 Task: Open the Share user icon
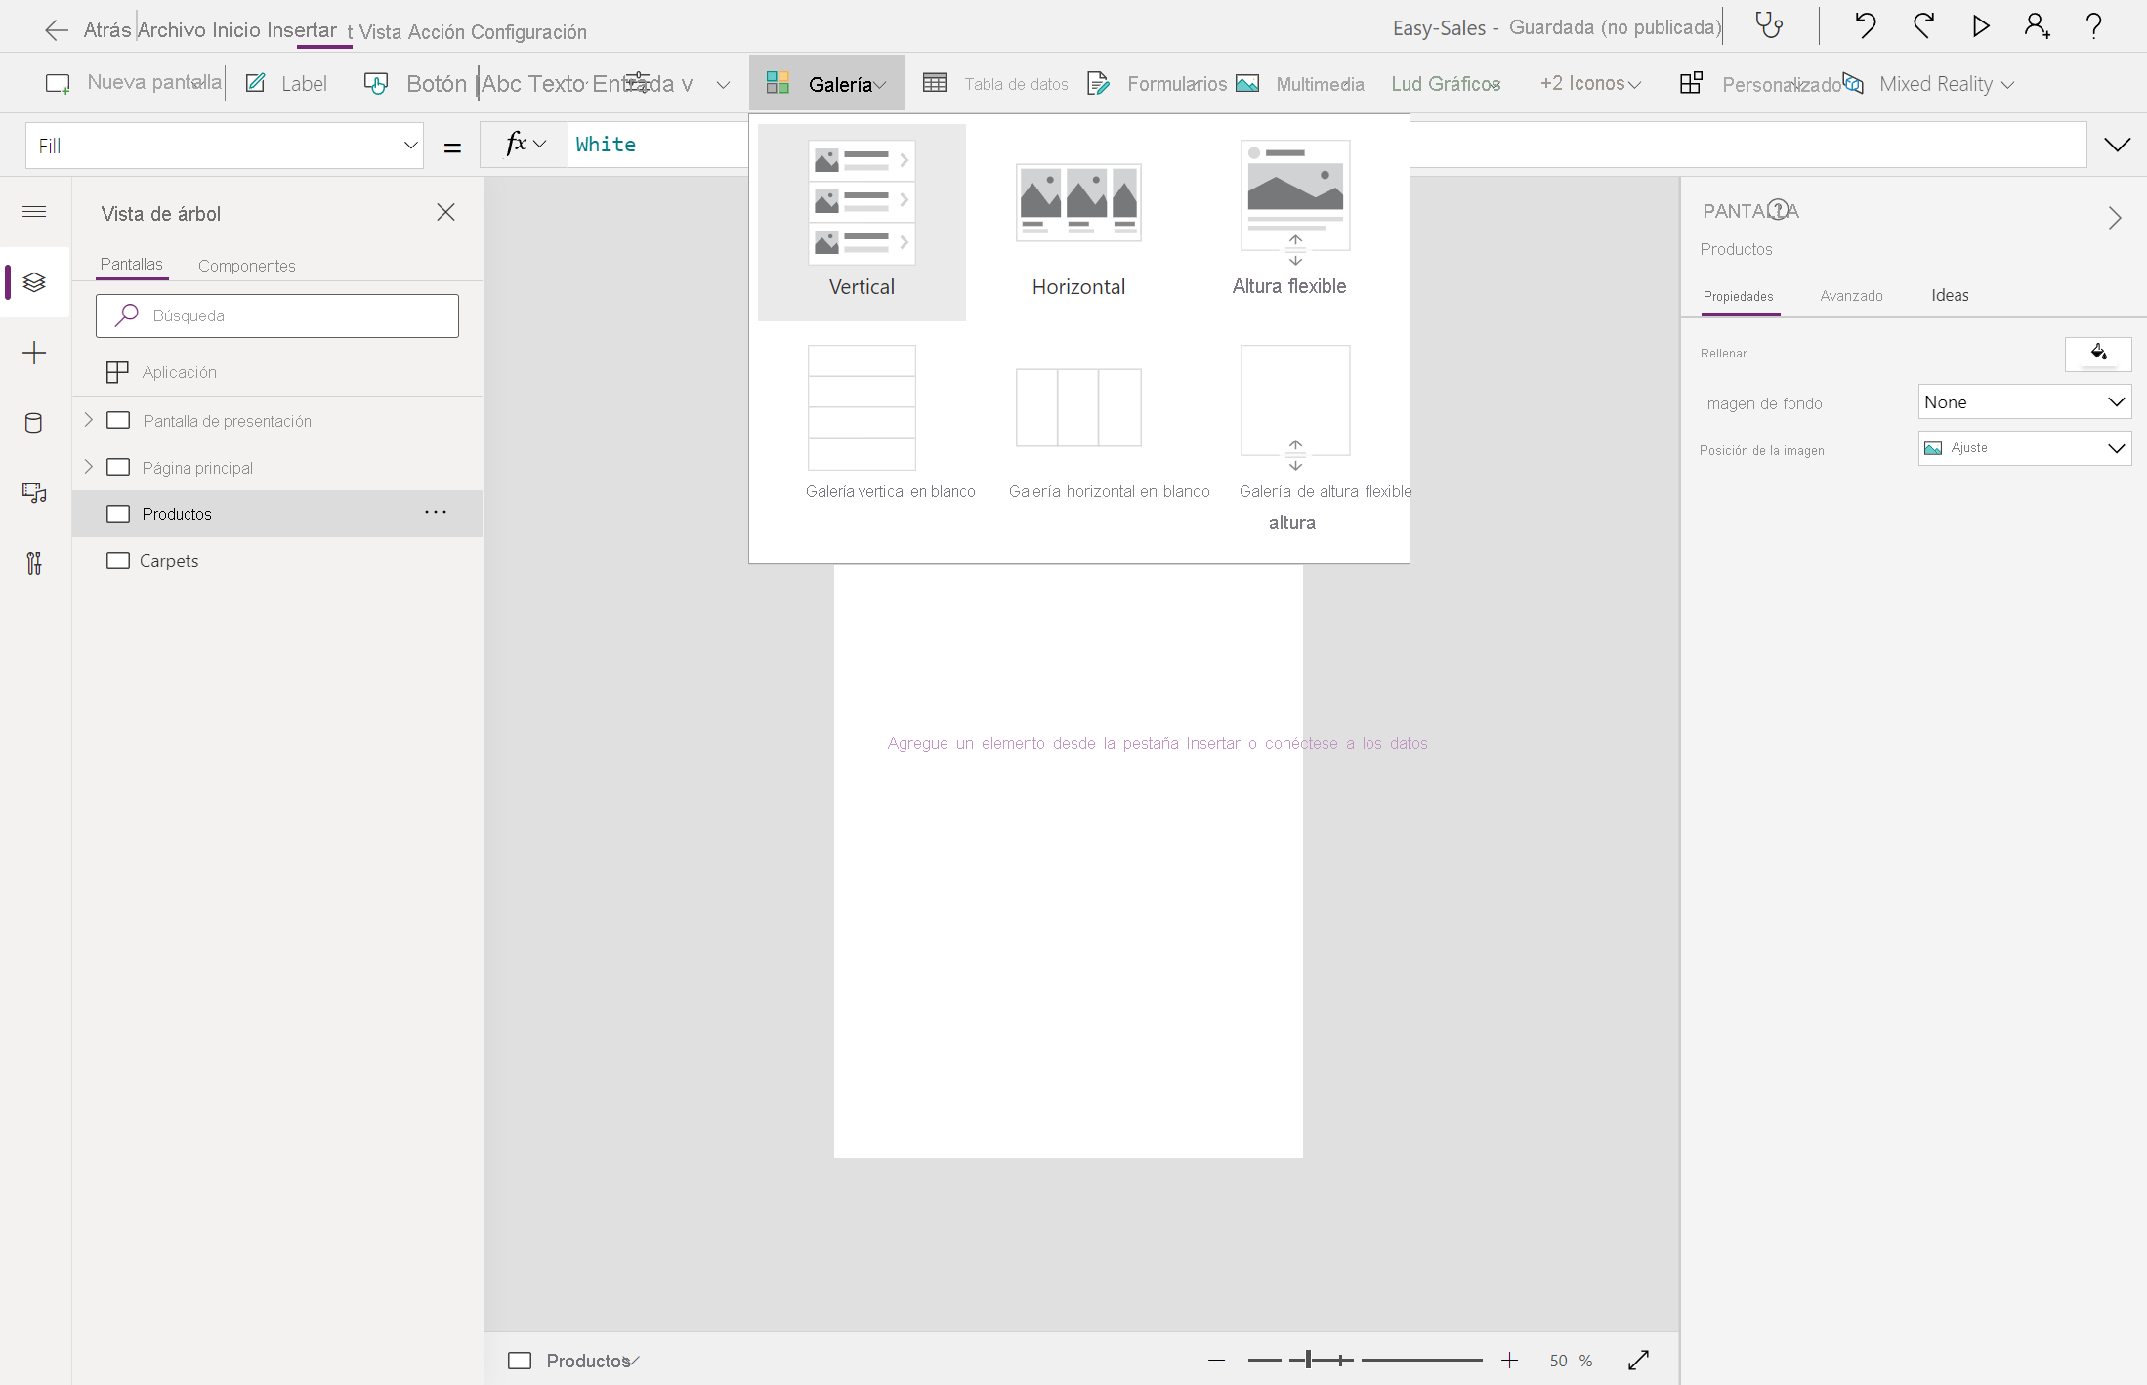tap(2037, 25)
